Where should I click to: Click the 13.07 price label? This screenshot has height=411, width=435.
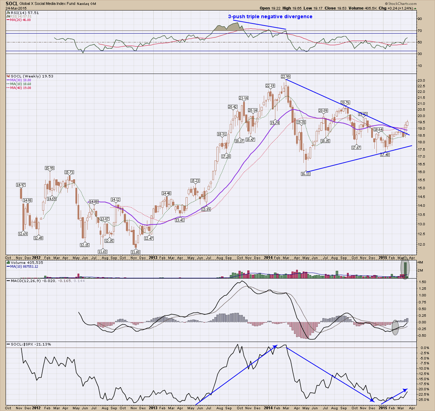[105, 219]
